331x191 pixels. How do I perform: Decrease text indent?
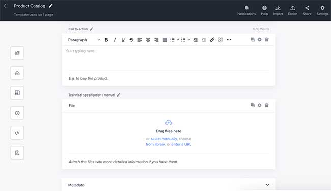point(204,40)
